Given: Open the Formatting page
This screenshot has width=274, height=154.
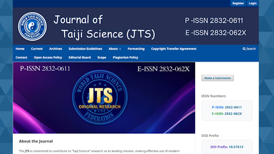Looking at the screenshot, I should [x=136, y=49].
